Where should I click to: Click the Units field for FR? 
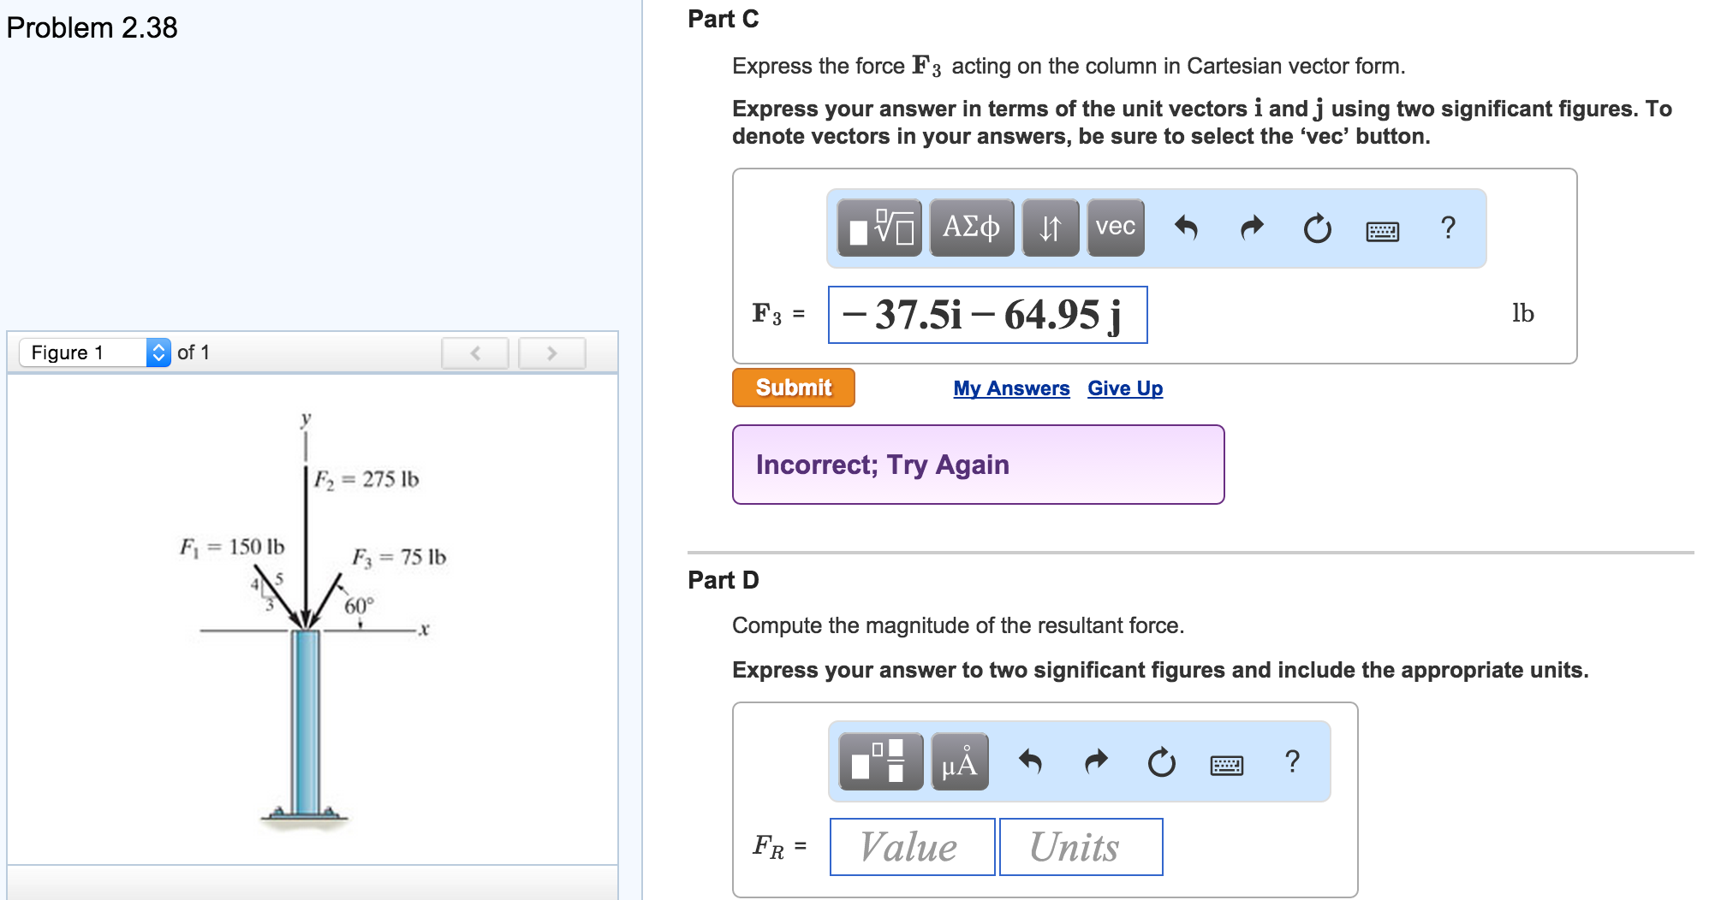click(x=1081, y=846)
